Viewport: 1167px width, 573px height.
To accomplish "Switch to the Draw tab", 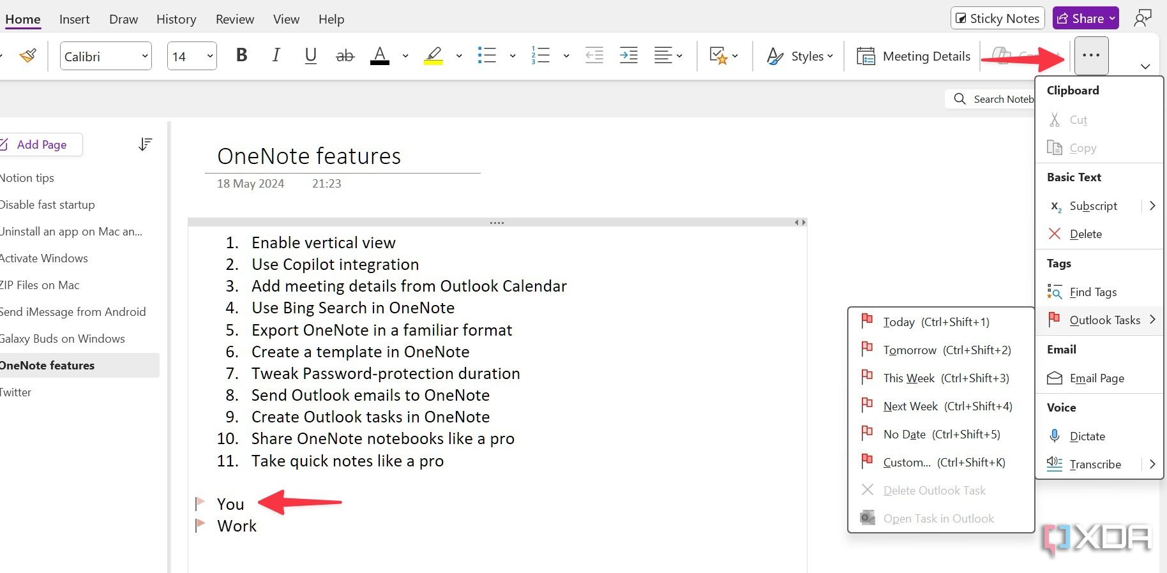I will tap(123, 19).
